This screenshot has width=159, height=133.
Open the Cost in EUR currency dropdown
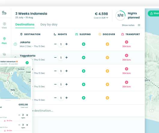[x=101, y=18]
